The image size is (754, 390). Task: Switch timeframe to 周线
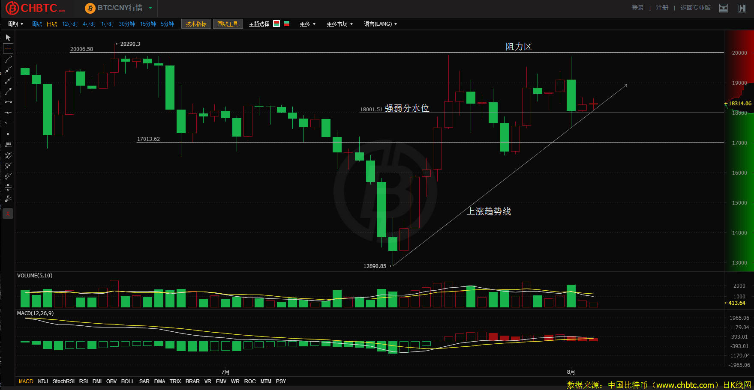click(37, 24)
